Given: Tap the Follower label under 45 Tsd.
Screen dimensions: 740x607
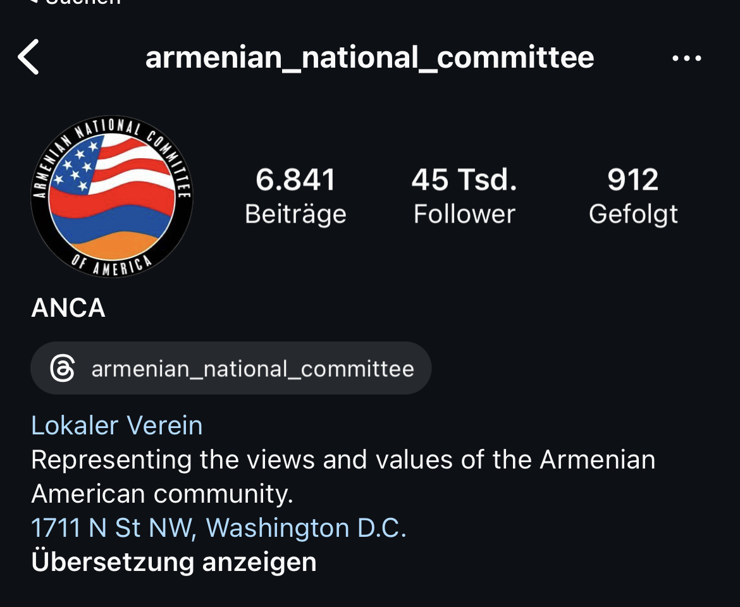Looking at the screenshot, I should click(x=464, y=214).
